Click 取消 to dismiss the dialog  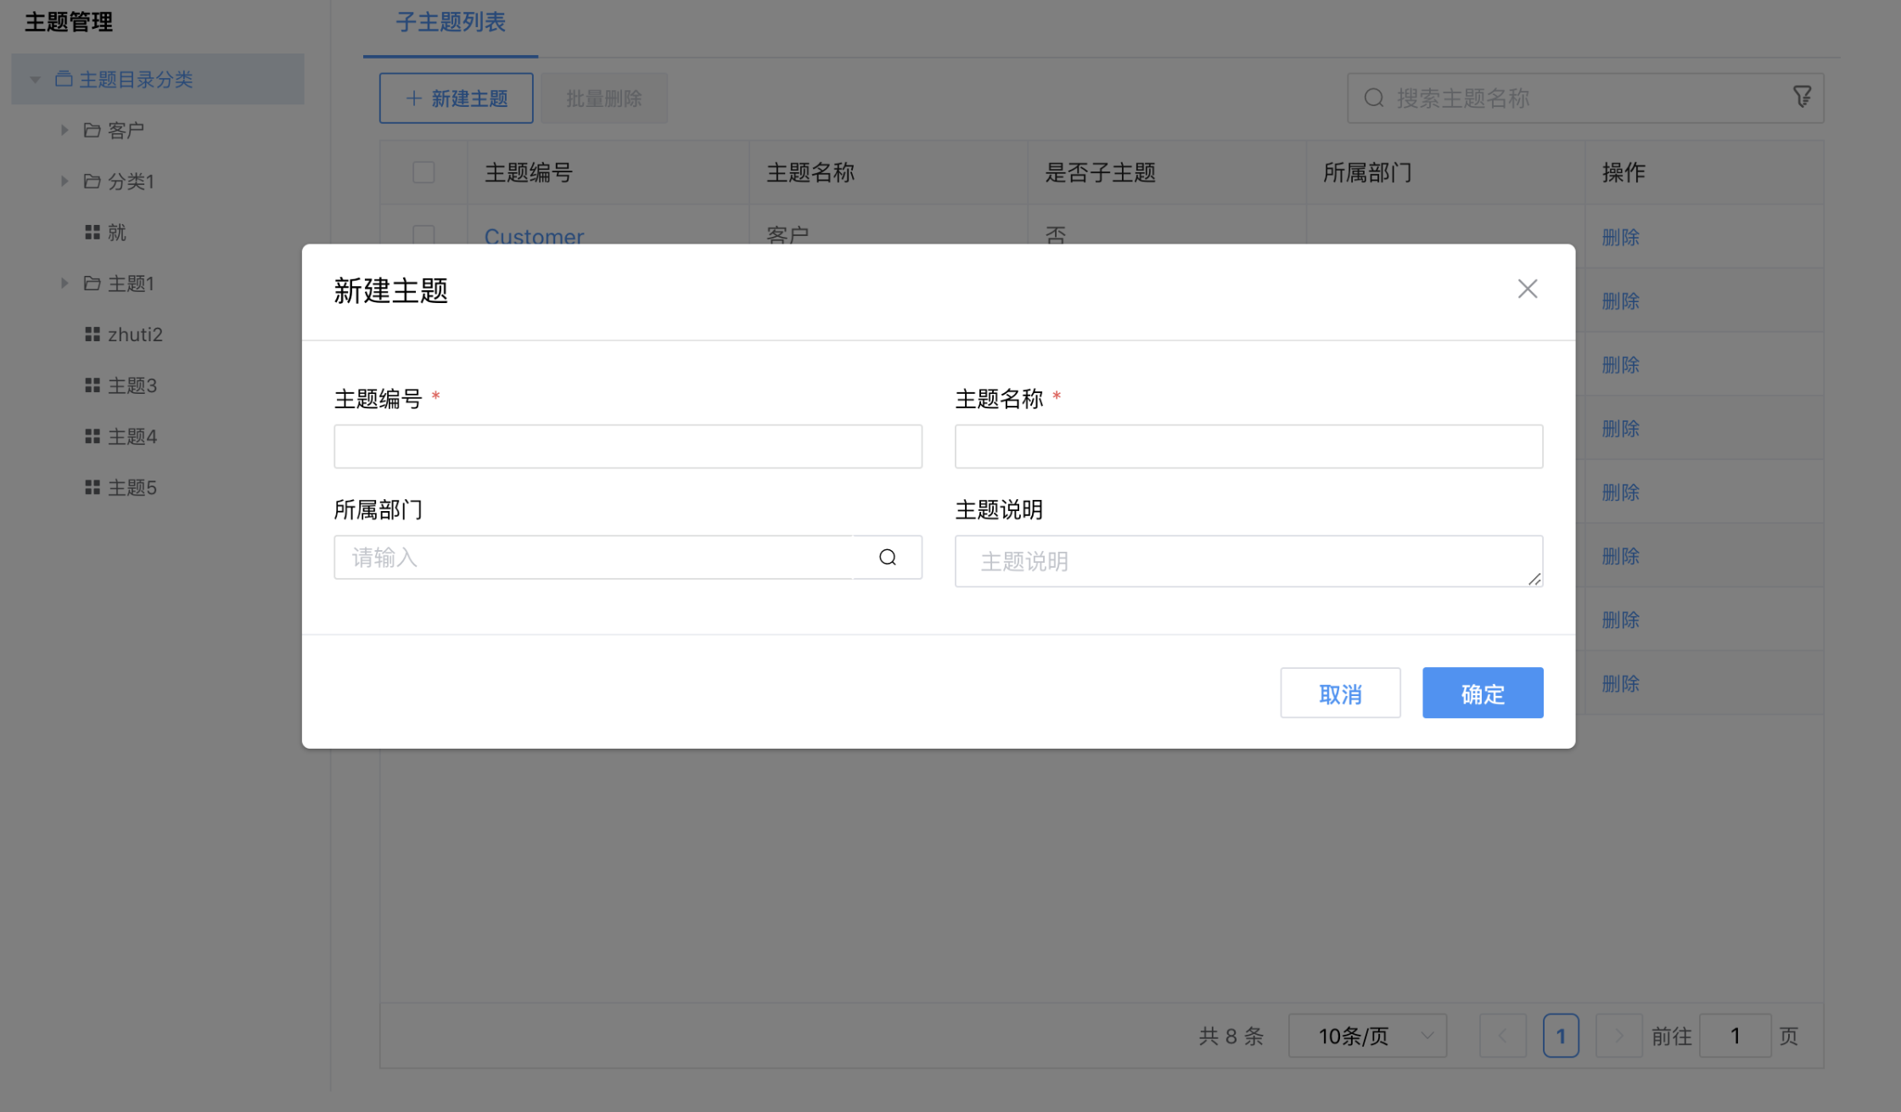[1339, 693]
